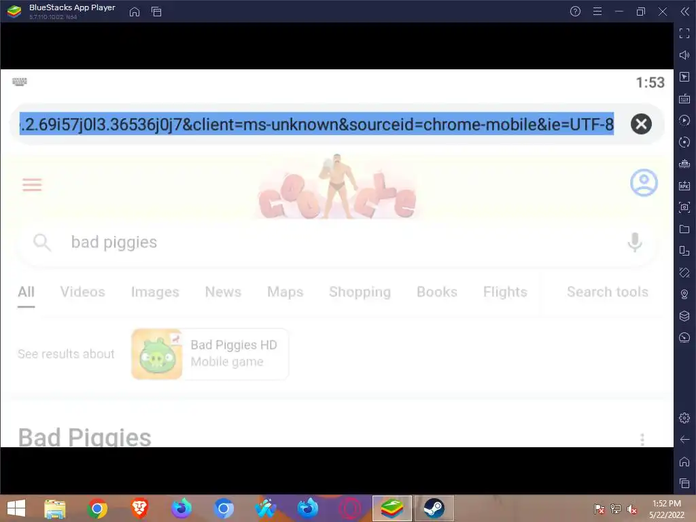Go to Android home from sidebar bottom
Image resolution: width=696 pixels, height=522 pixels.
pyautogui.click(x=684, y=462)
